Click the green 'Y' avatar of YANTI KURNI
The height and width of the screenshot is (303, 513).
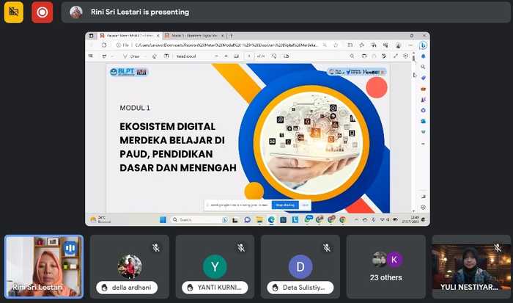pos(215,266)
